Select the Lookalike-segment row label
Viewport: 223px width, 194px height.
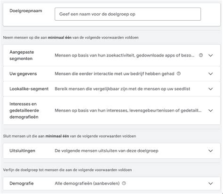tap(29, 89)
